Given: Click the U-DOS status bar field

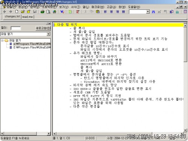Looking at the screenshot, I should tap(90, 138).
